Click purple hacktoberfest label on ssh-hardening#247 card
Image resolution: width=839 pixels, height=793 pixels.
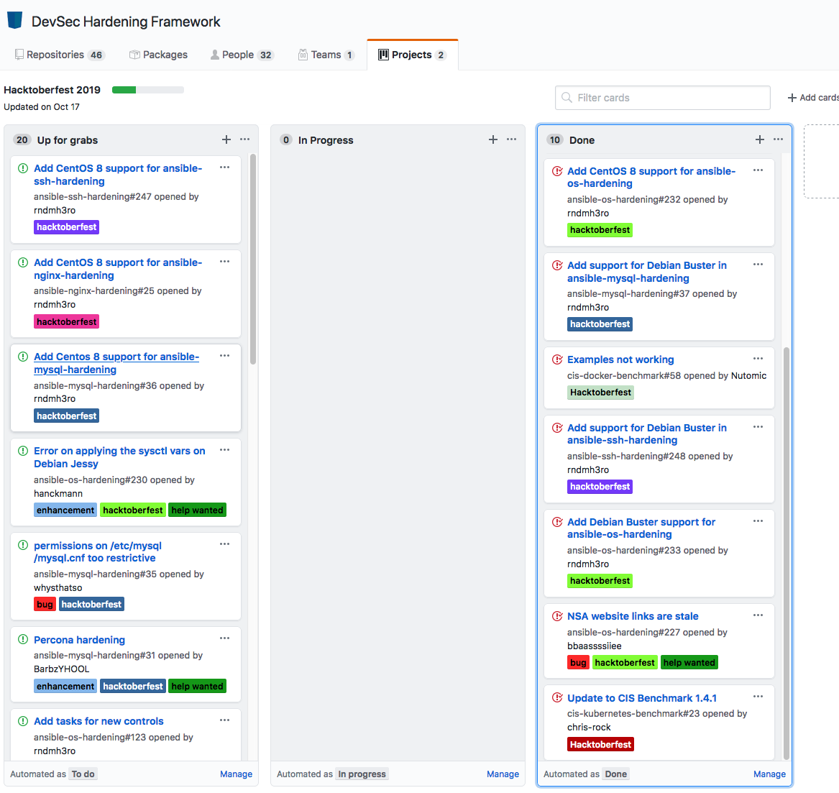click(66, 227)
